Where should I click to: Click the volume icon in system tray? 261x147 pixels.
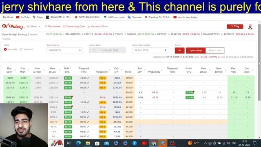[228, 143]
